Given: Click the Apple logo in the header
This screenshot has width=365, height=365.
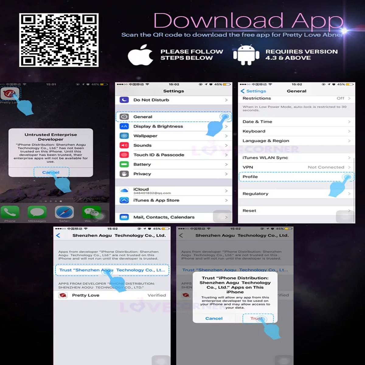Looking at the screenshot, I should coord(141,55).
